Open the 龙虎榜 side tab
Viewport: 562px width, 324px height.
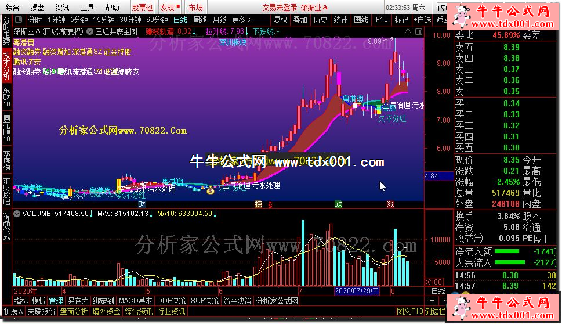(7, 160)
